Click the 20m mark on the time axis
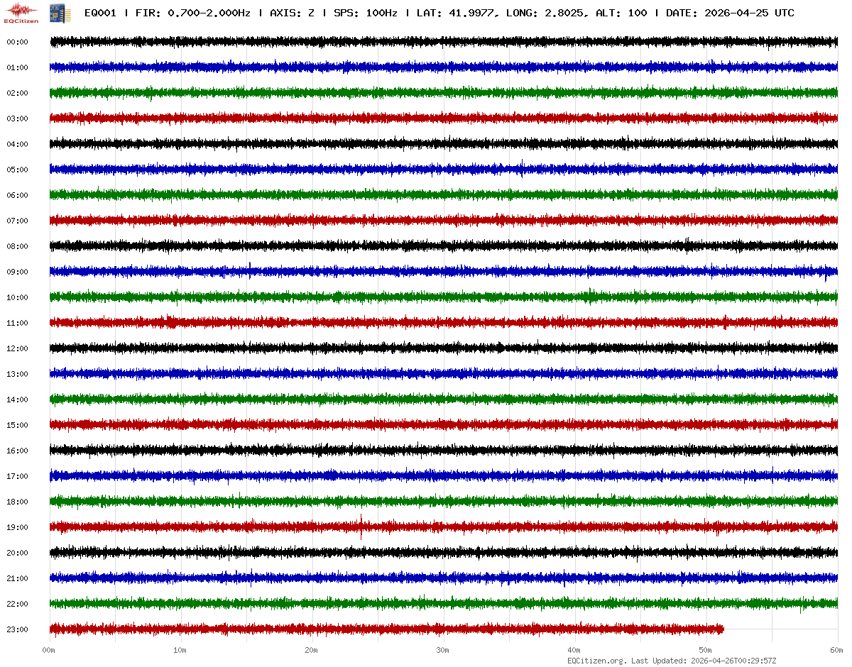852x667 pixels. [x=312, y=650]
